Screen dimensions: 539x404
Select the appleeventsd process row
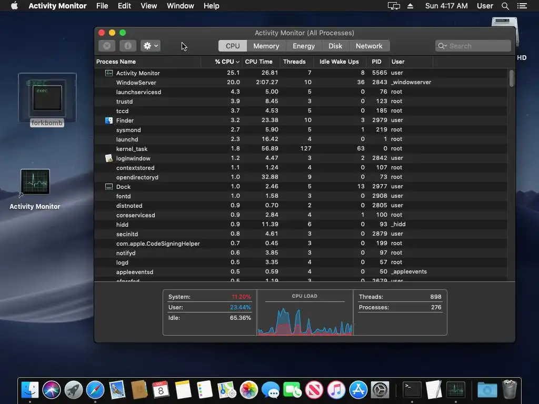click(x=301, y=272)
